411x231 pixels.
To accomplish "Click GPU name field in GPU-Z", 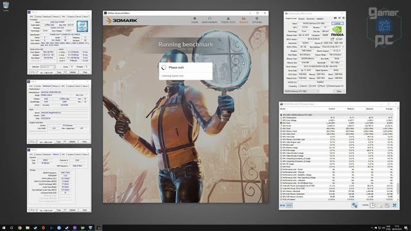I will 314,23.
